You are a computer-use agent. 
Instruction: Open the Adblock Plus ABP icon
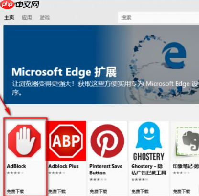[66, 141]
